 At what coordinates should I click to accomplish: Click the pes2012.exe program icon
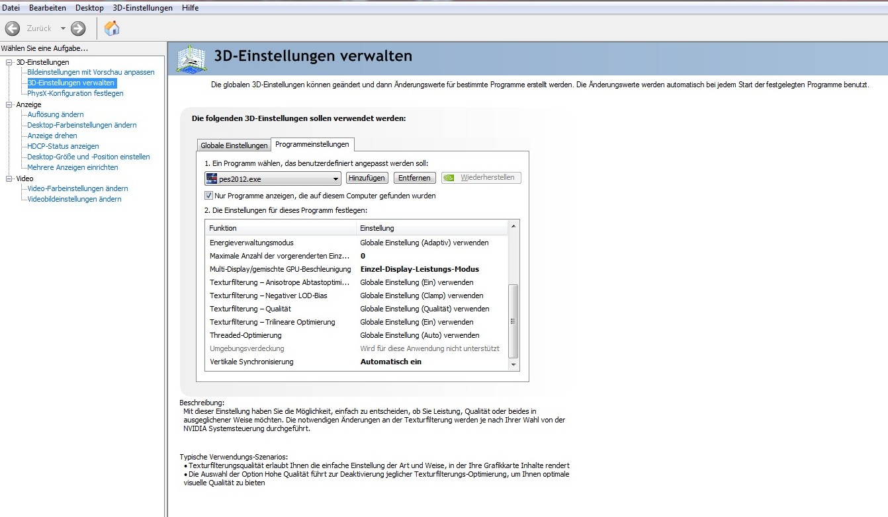click(x=212, y=179)
